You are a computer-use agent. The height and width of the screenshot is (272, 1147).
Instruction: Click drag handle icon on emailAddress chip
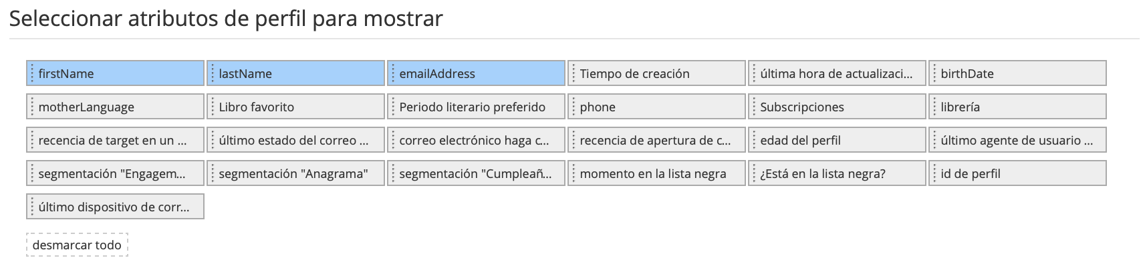click(x=393, y=73)
